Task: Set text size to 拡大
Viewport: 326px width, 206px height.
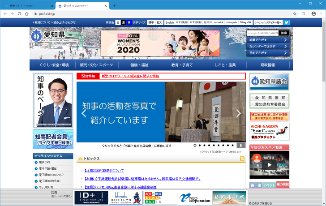Action: coord(159,22)
